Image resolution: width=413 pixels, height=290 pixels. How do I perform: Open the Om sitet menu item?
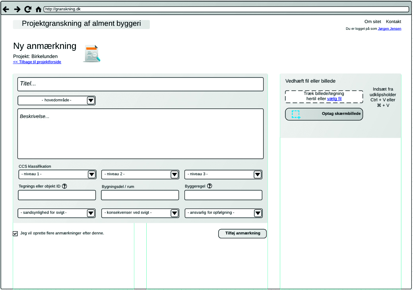pyautogui.click(x=372, y=21)
